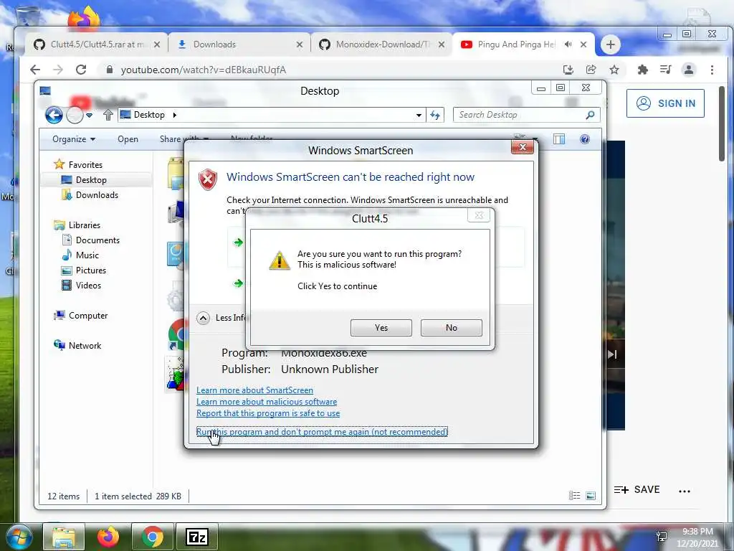The image size is (734, 551).
Task: Close the Windows SmartScreen dialog
Action: pyautogui.click(x=523, y=148)
